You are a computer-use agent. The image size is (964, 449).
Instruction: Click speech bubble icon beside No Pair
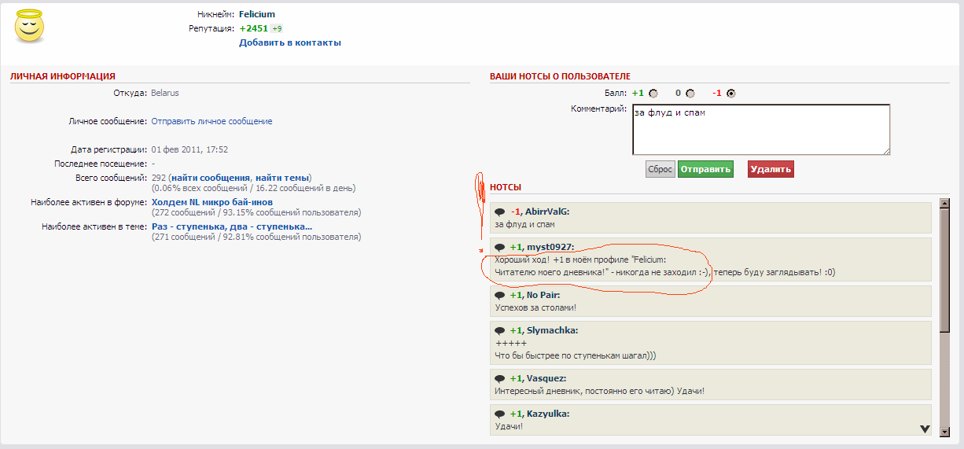(x=499, y=296)
